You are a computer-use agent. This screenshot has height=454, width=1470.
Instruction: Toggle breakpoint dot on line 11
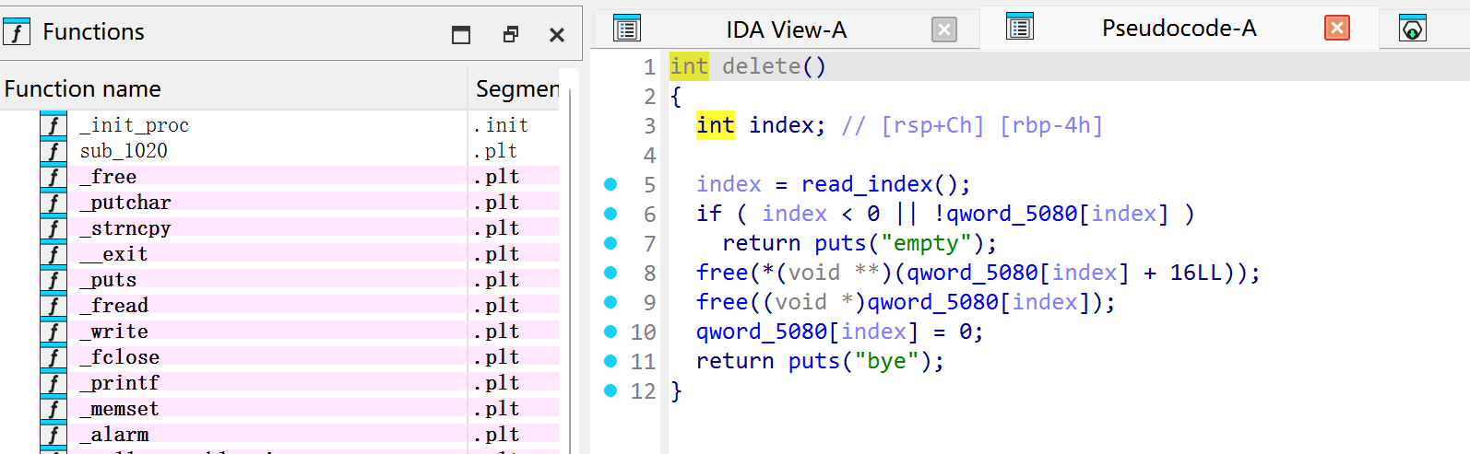[x=611, y=361]
